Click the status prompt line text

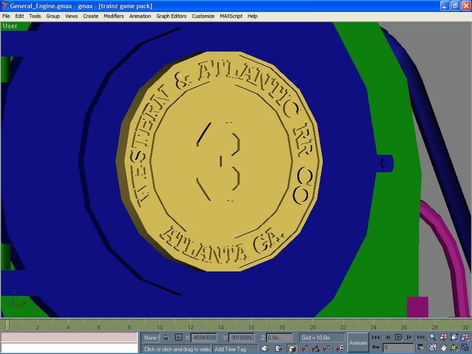click(177, 349)
